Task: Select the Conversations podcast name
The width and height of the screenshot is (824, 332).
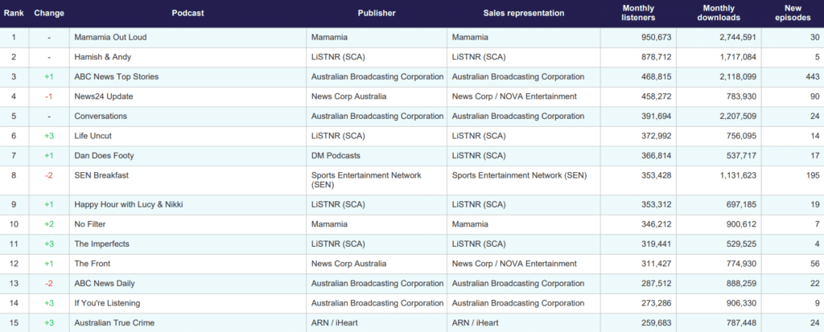Action: pyautogui.click(x=101, y=116)
